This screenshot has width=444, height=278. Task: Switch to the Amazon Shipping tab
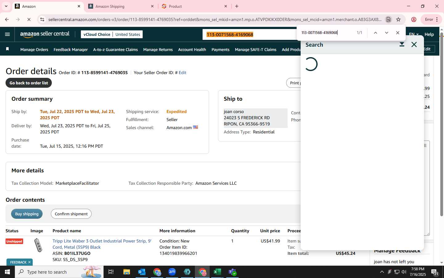120,6
